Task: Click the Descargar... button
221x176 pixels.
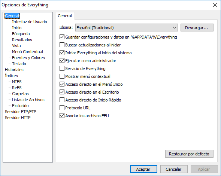Action: tap(197, 28)
